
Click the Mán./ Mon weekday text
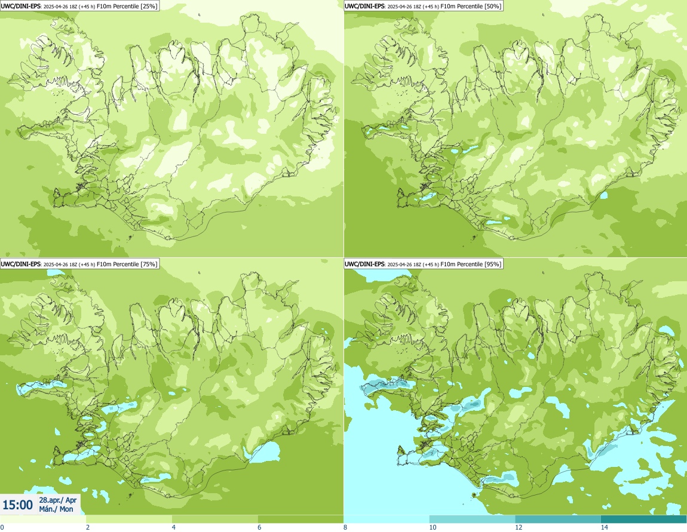click(56, 509)
